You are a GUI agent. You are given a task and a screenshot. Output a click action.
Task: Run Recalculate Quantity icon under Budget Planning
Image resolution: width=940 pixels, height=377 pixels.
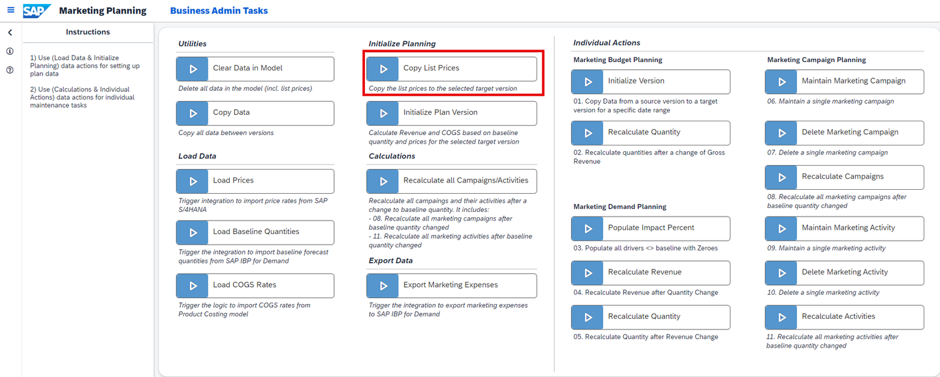click(x=587, y=132)
